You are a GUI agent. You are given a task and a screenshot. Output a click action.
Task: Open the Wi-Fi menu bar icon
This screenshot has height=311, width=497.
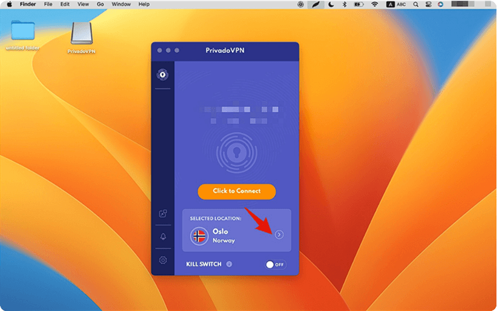coord(375,5)
